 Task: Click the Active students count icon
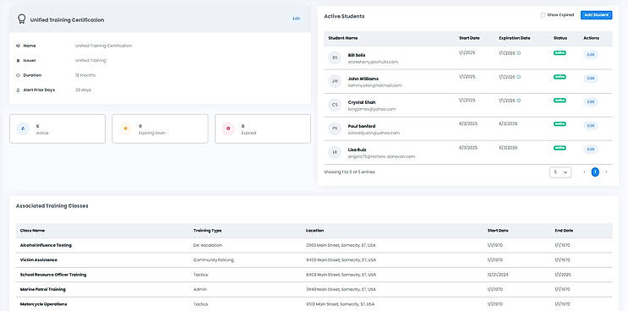pos(23,128)
